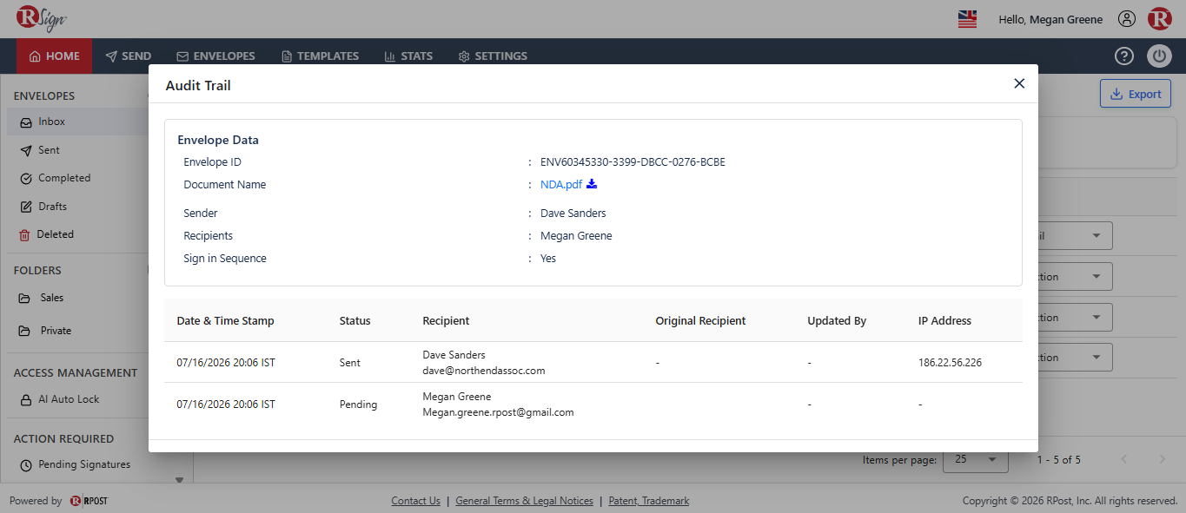
Task: Go to next page arrow
Action: tap(1163, 459)
